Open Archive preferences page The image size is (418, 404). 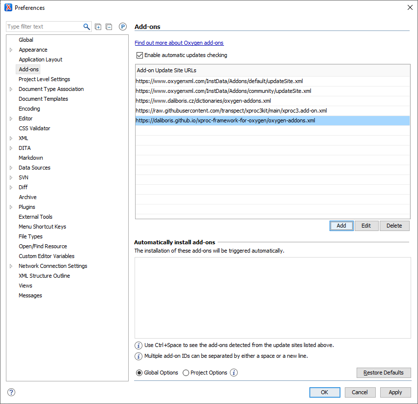point(28,197)
